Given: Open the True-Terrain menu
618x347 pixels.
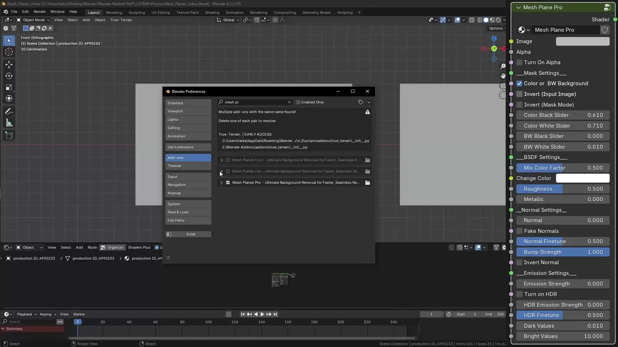Looking at the screenshot, I should tap(121, 20).
